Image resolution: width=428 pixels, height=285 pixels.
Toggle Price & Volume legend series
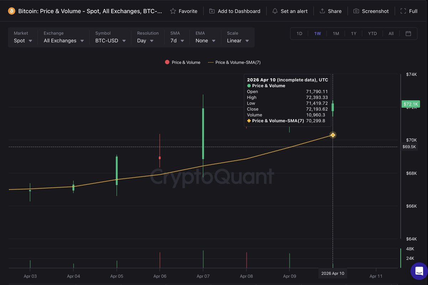183,62
